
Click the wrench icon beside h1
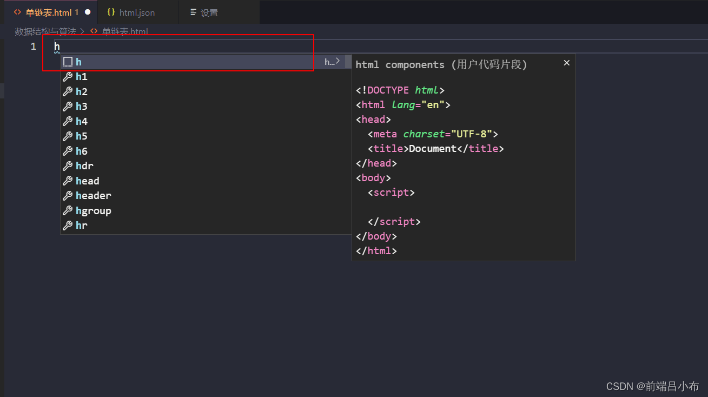68,77
